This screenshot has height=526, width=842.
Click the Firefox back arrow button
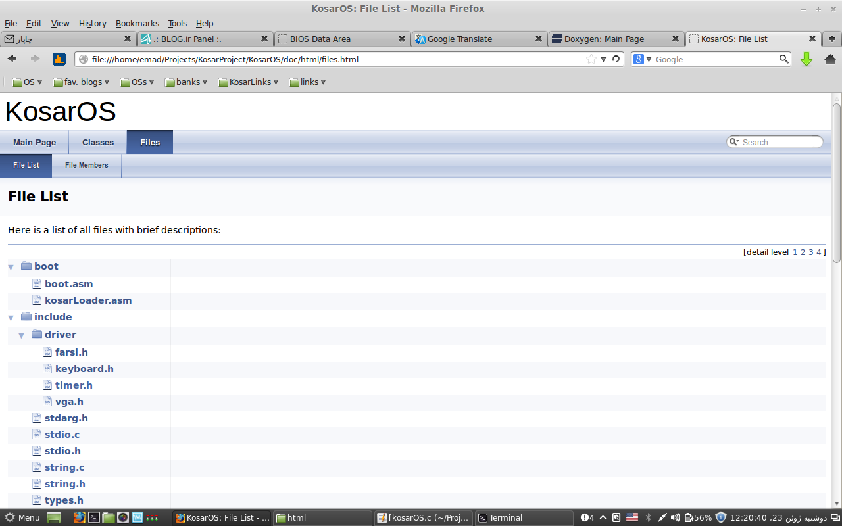[x=12, y=59]
